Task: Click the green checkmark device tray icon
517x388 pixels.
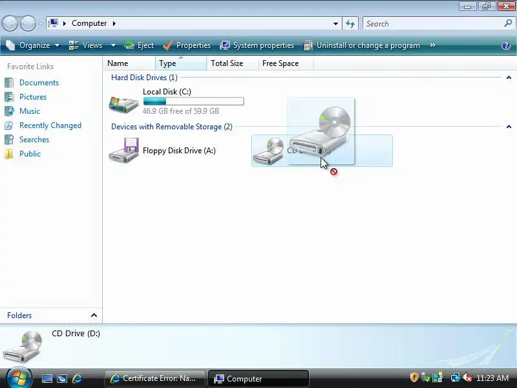Action: tap(426, 378)
